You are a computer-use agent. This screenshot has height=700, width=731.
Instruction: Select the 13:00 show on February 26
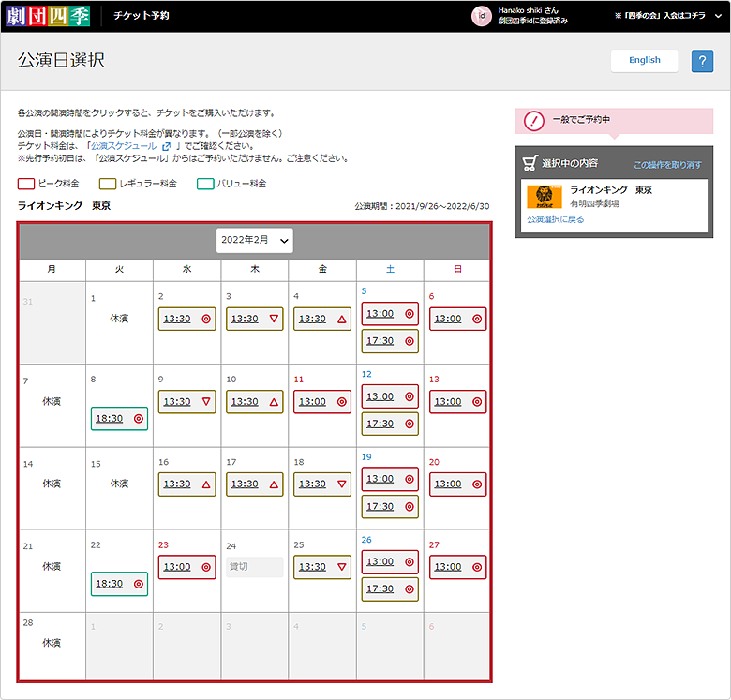(390, 562)
